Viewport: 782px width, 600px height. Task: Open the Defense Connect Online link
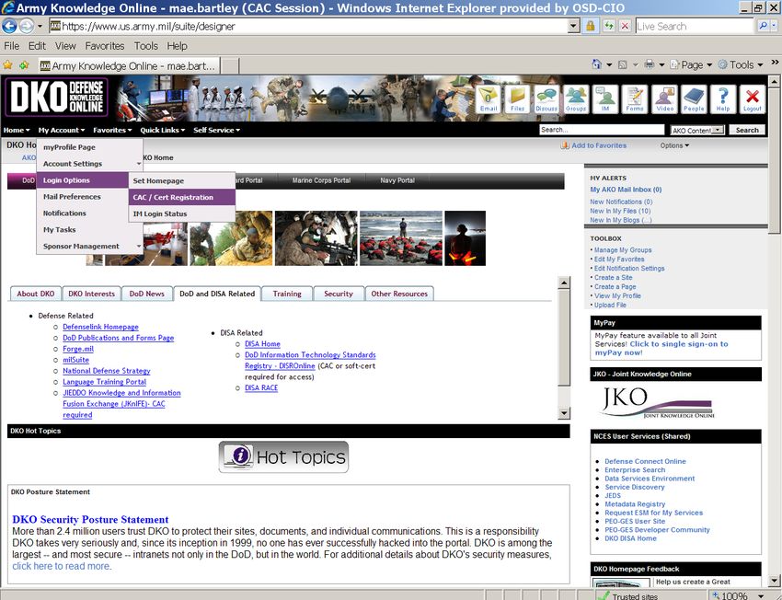click(x=645, y=461)
